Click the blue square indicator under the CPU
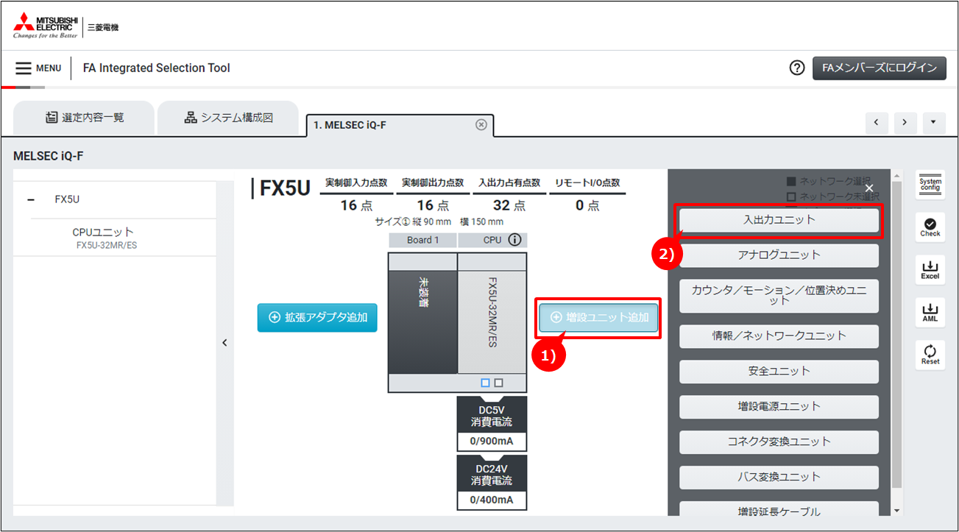 pos(485,383)
